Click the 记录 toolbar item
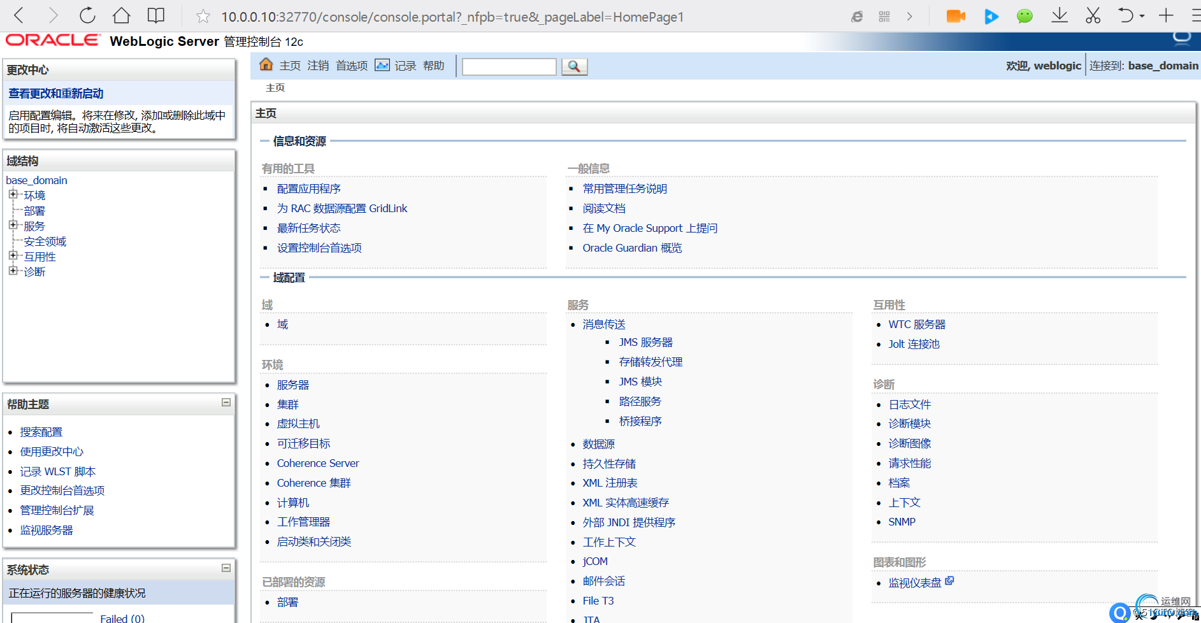The width and height of the screenshot is (1201, 623). (405, 66)
